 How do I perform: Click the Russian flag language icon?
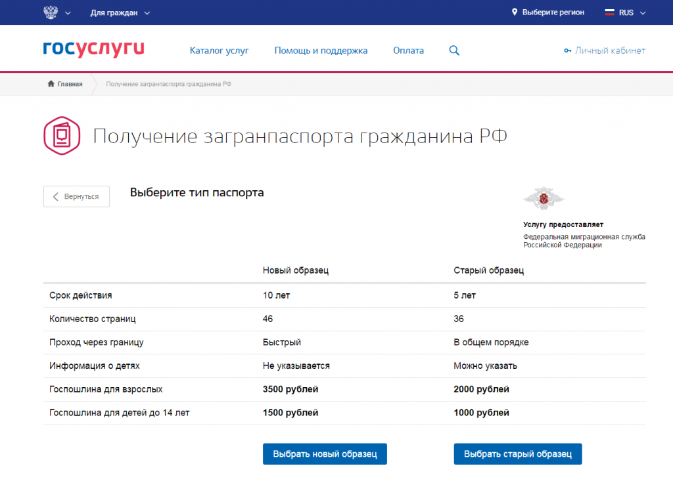609,12
